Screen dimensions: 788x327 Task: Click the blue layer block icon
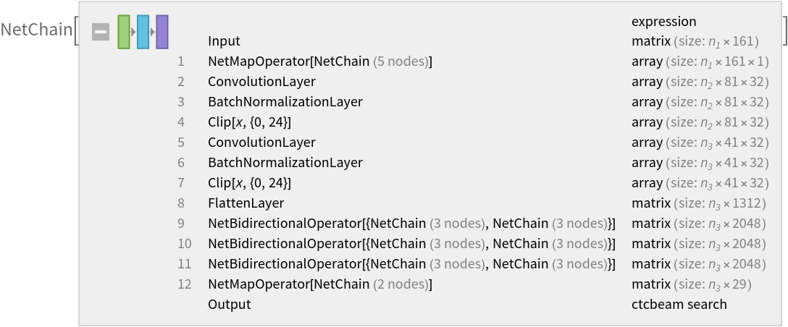tap(143, 32)
